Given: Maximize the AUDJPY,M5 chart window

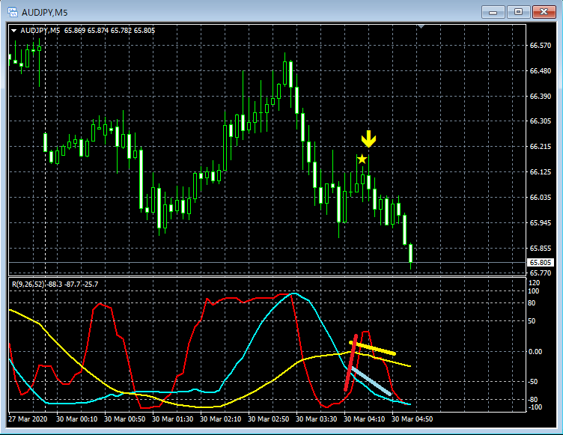Looking at the screenshot, I should click(x=518, y=12).
